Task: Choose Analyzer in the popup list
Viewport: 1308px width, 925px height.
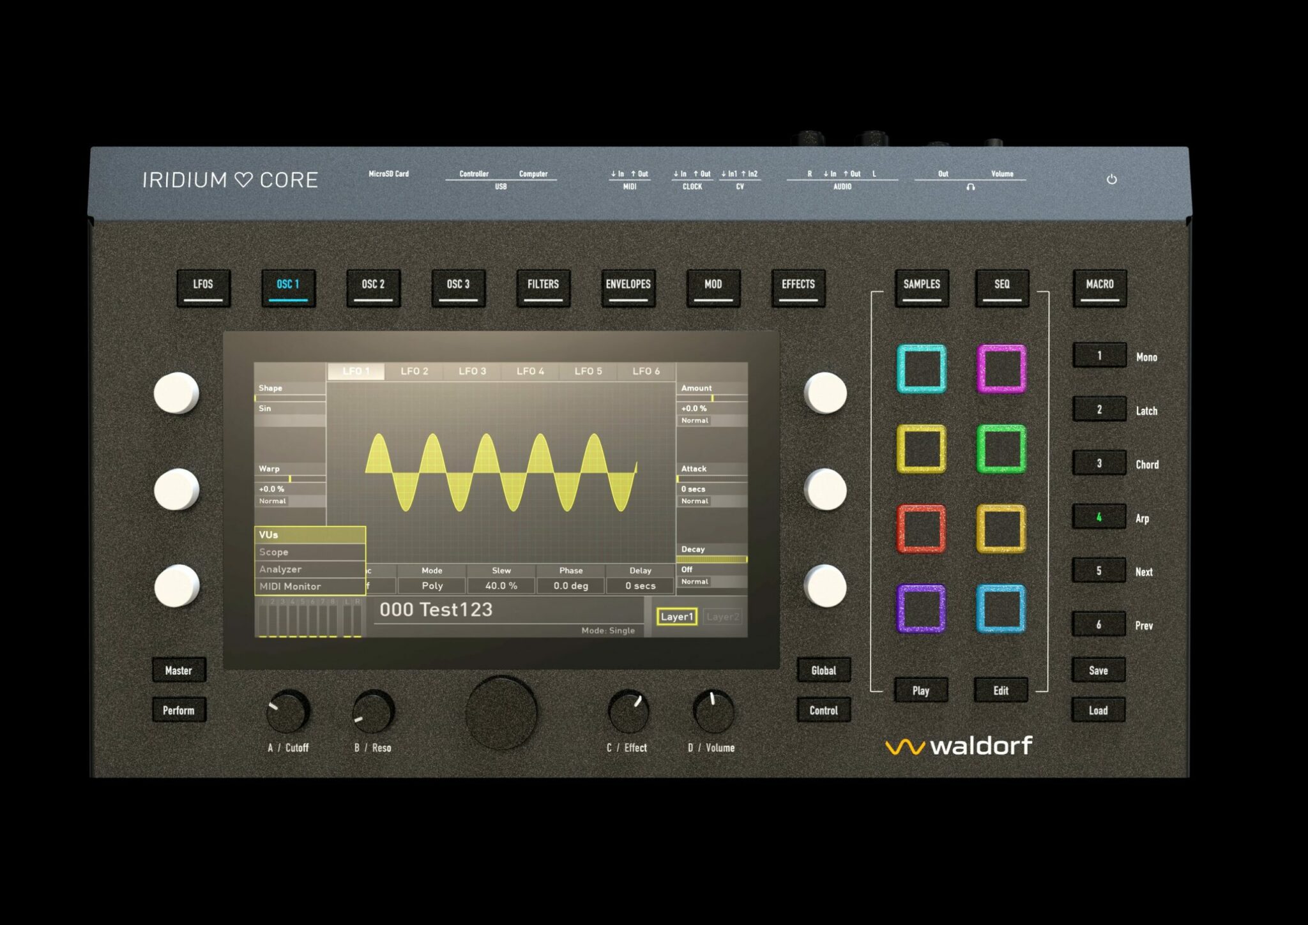Action: click(310, 569)
